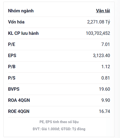Click the 0.81 P/S value
The width and height of the screenshot is (120, 138).
click(106, 78)
